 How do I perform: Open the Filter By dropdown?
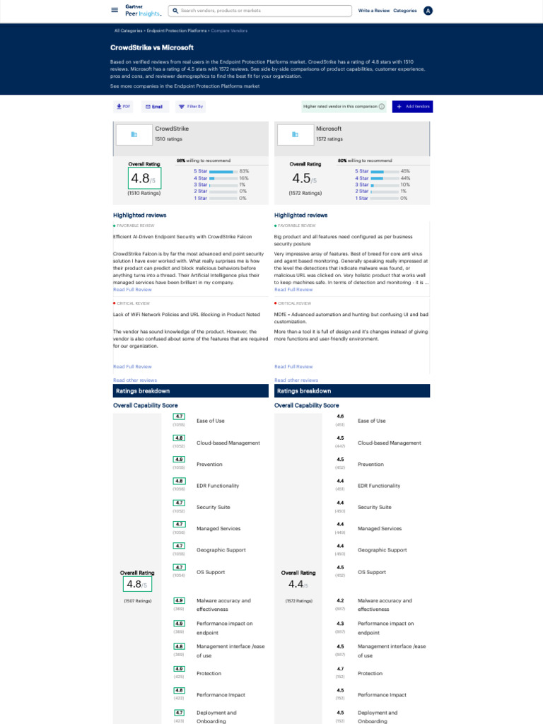(191, 106)
